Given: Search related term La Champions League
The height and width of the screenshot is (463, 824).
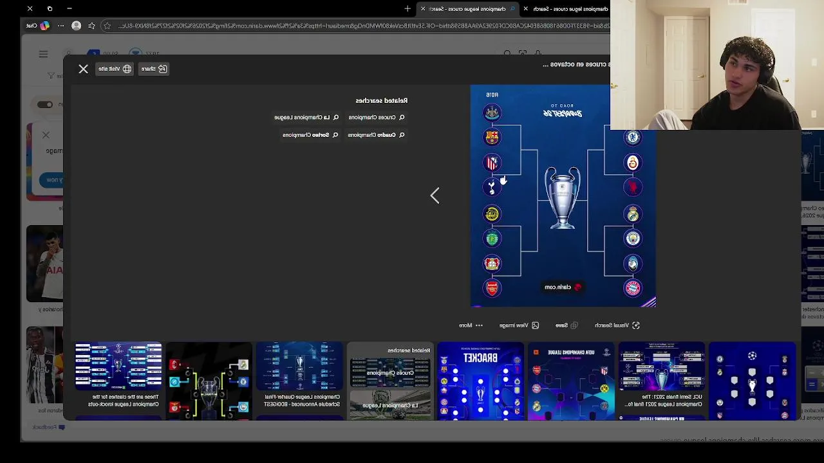Looking at the screenshot, I should pos(306,118).
